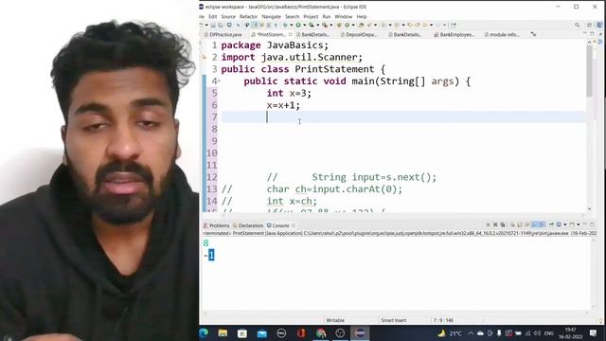606x341 pixels.
Task: Expand the Display Selected Console dropdown
Action: pyautogui.click(x=565, y=224)
